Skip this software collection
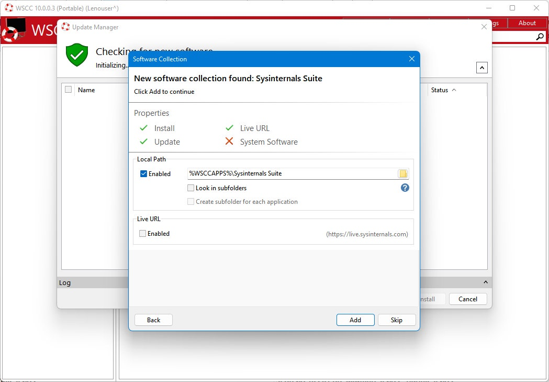Viewport: 549px width, 382px height. 397,320
